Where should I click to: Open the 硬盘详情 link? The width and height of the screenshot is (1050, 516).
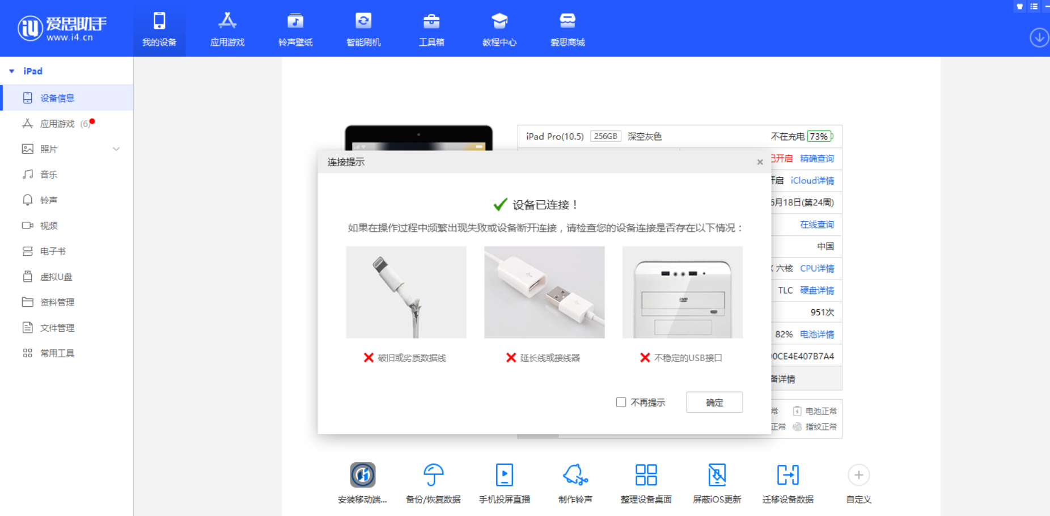[x=817, y=290]
